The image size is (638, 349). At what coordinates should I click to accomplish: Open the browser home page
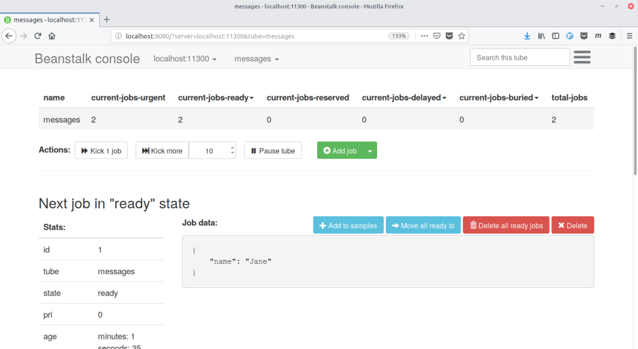tap(52, 35)
